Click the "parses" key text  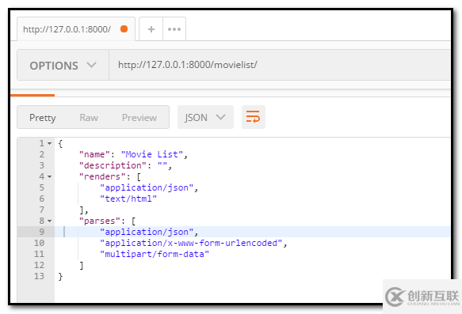pos(100,221)
